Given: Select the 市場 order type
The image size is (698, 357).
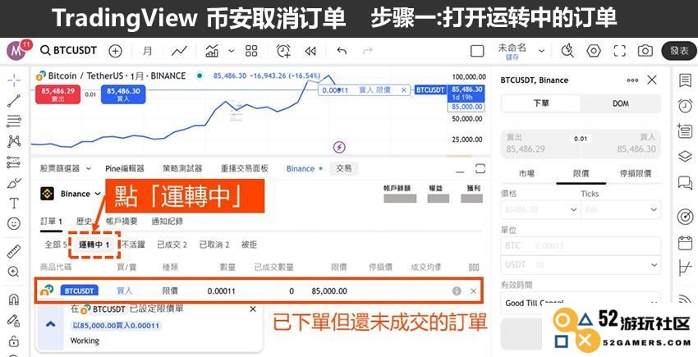Looking at the screenshot, I should tap(527, 174).
